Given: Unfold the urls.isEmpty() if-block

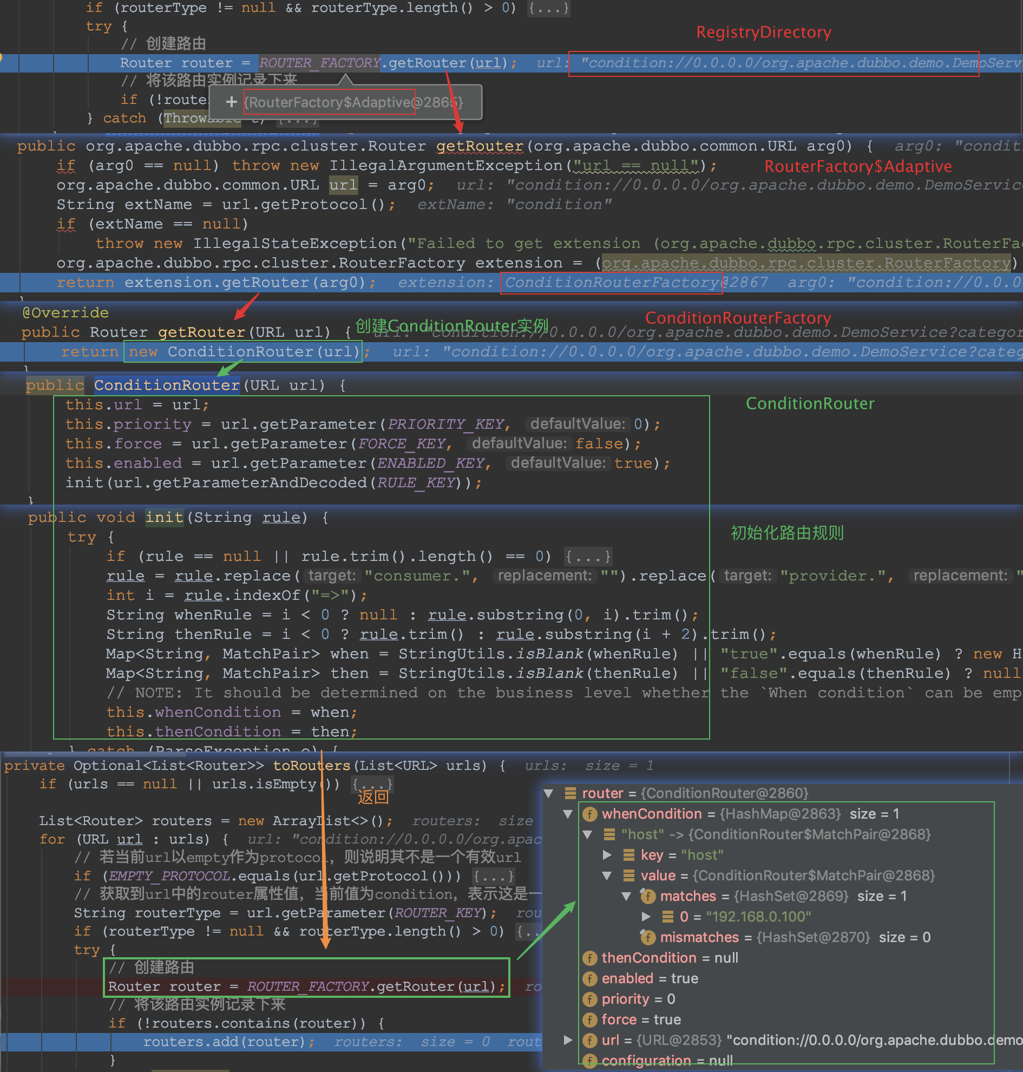Looking at the screenshot, I should 372,785.
